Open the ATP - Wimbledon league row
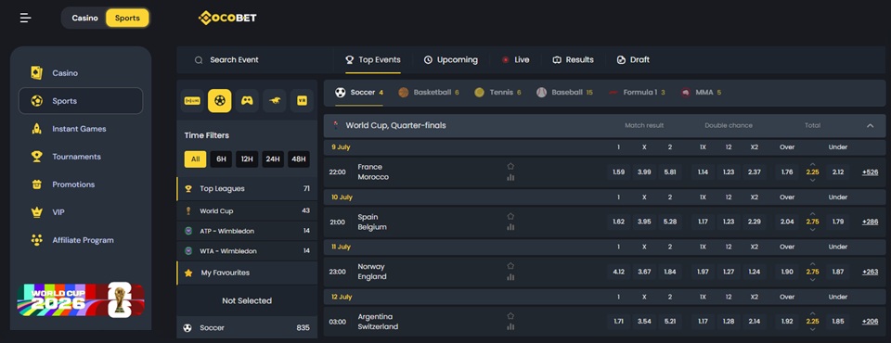Viewport: 891px width, 343px height. (x=247, y=231)
